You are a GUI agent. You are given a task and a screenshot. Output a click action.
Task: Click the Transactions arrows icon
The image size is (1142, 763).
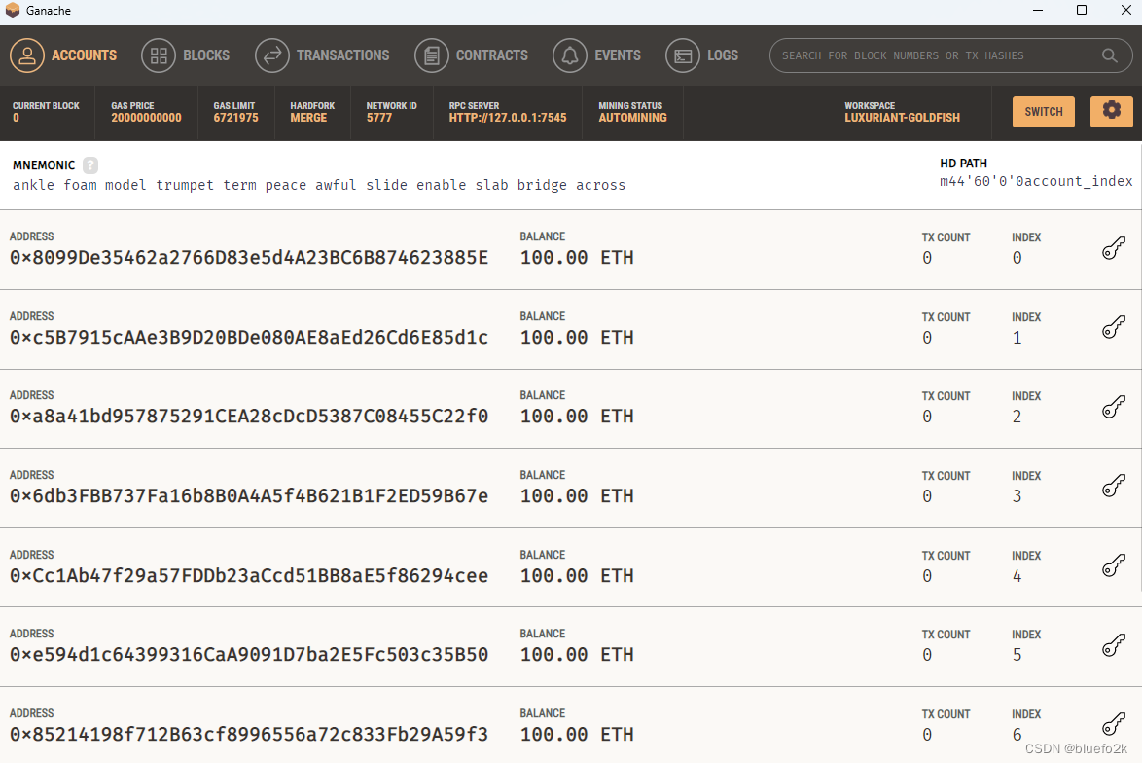271,55
